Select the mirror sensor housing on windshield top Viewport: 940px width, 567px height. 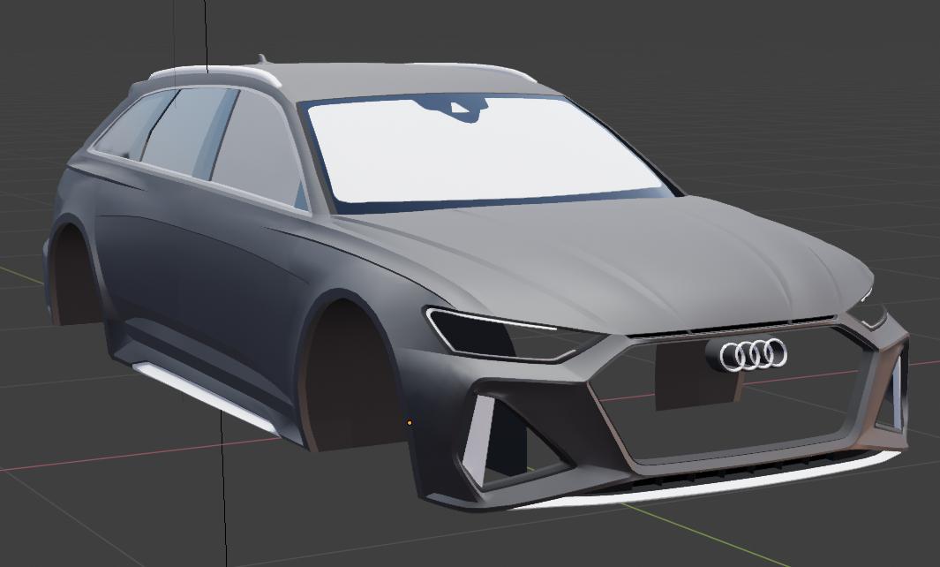tap(454, 109)
